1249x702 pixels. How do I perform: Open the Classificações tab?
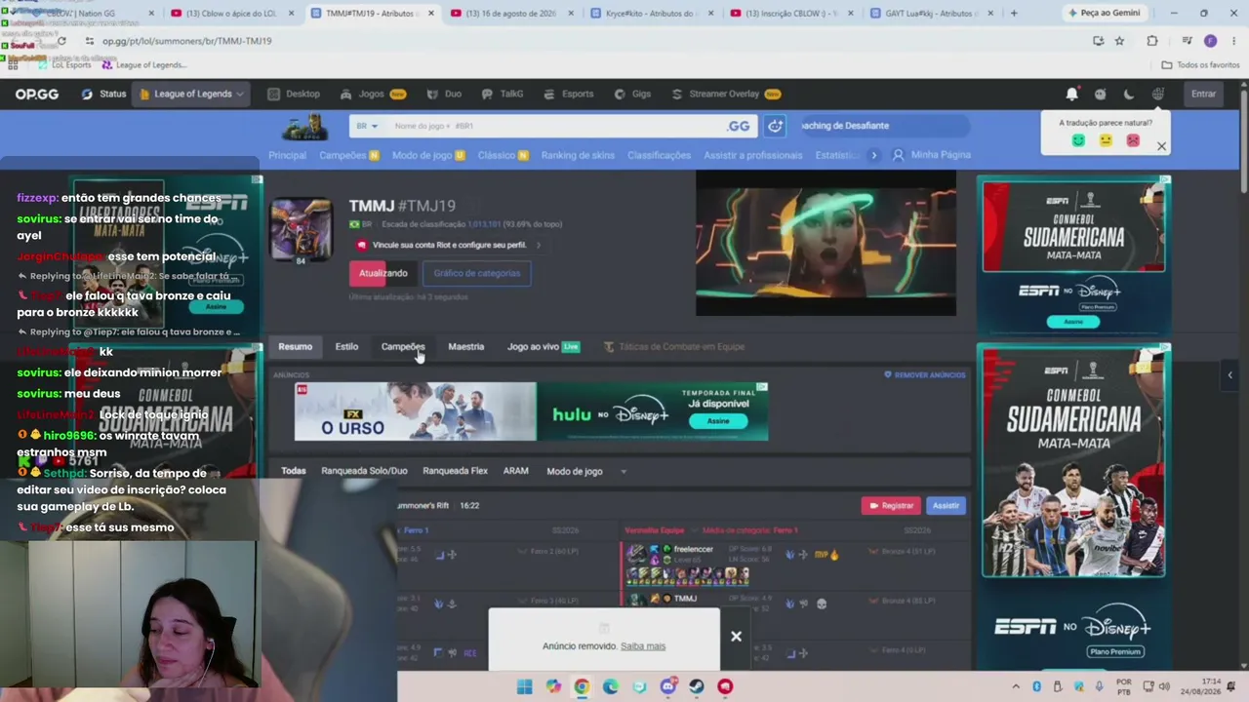pos(659,155)
